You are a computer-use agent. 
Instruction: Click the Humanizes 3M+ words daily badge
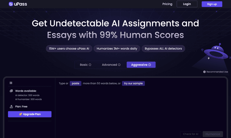(117, 49)
